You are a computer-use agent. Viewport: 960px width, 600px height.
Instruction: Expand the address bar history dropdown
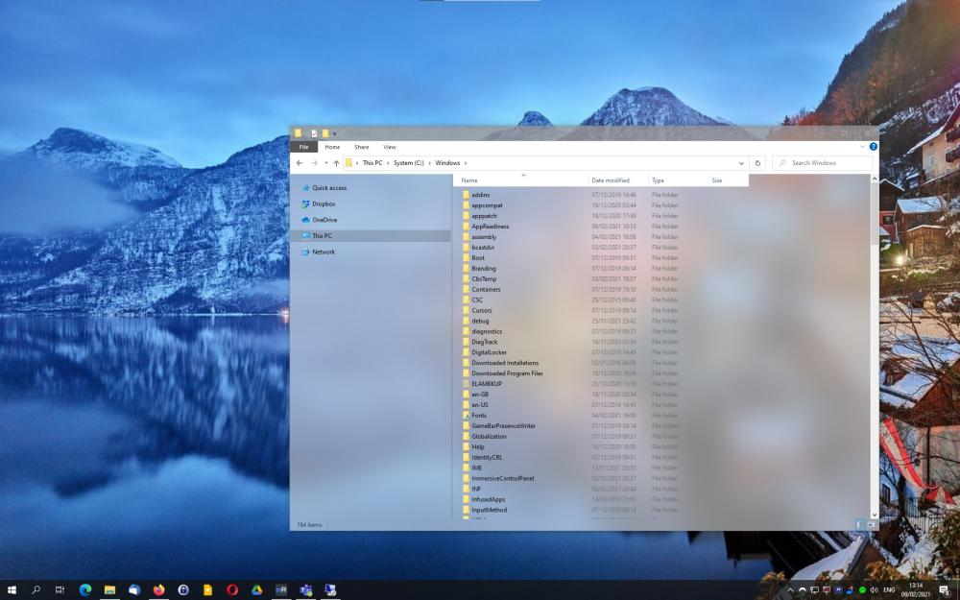[x=741, y=163]
